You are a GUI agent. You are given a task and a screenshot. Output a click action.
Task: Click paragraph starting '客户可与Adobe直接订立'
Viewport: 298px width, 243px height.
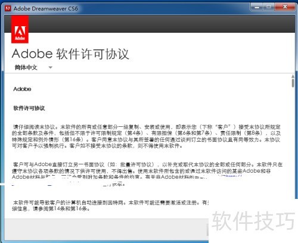coord(147,174)
